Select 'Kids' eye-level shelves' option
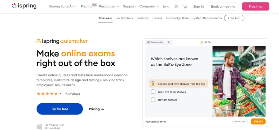Screen dimensions: 279x130 (x=168, y=92)
